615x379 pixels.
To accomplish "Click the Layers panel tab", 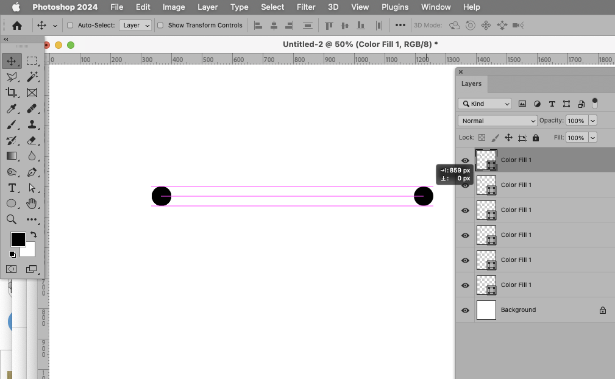I will (471, 83).
